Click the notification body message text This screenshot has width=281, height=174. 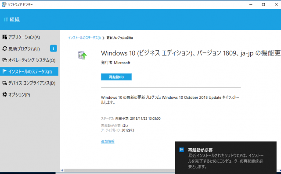(226, 161)
